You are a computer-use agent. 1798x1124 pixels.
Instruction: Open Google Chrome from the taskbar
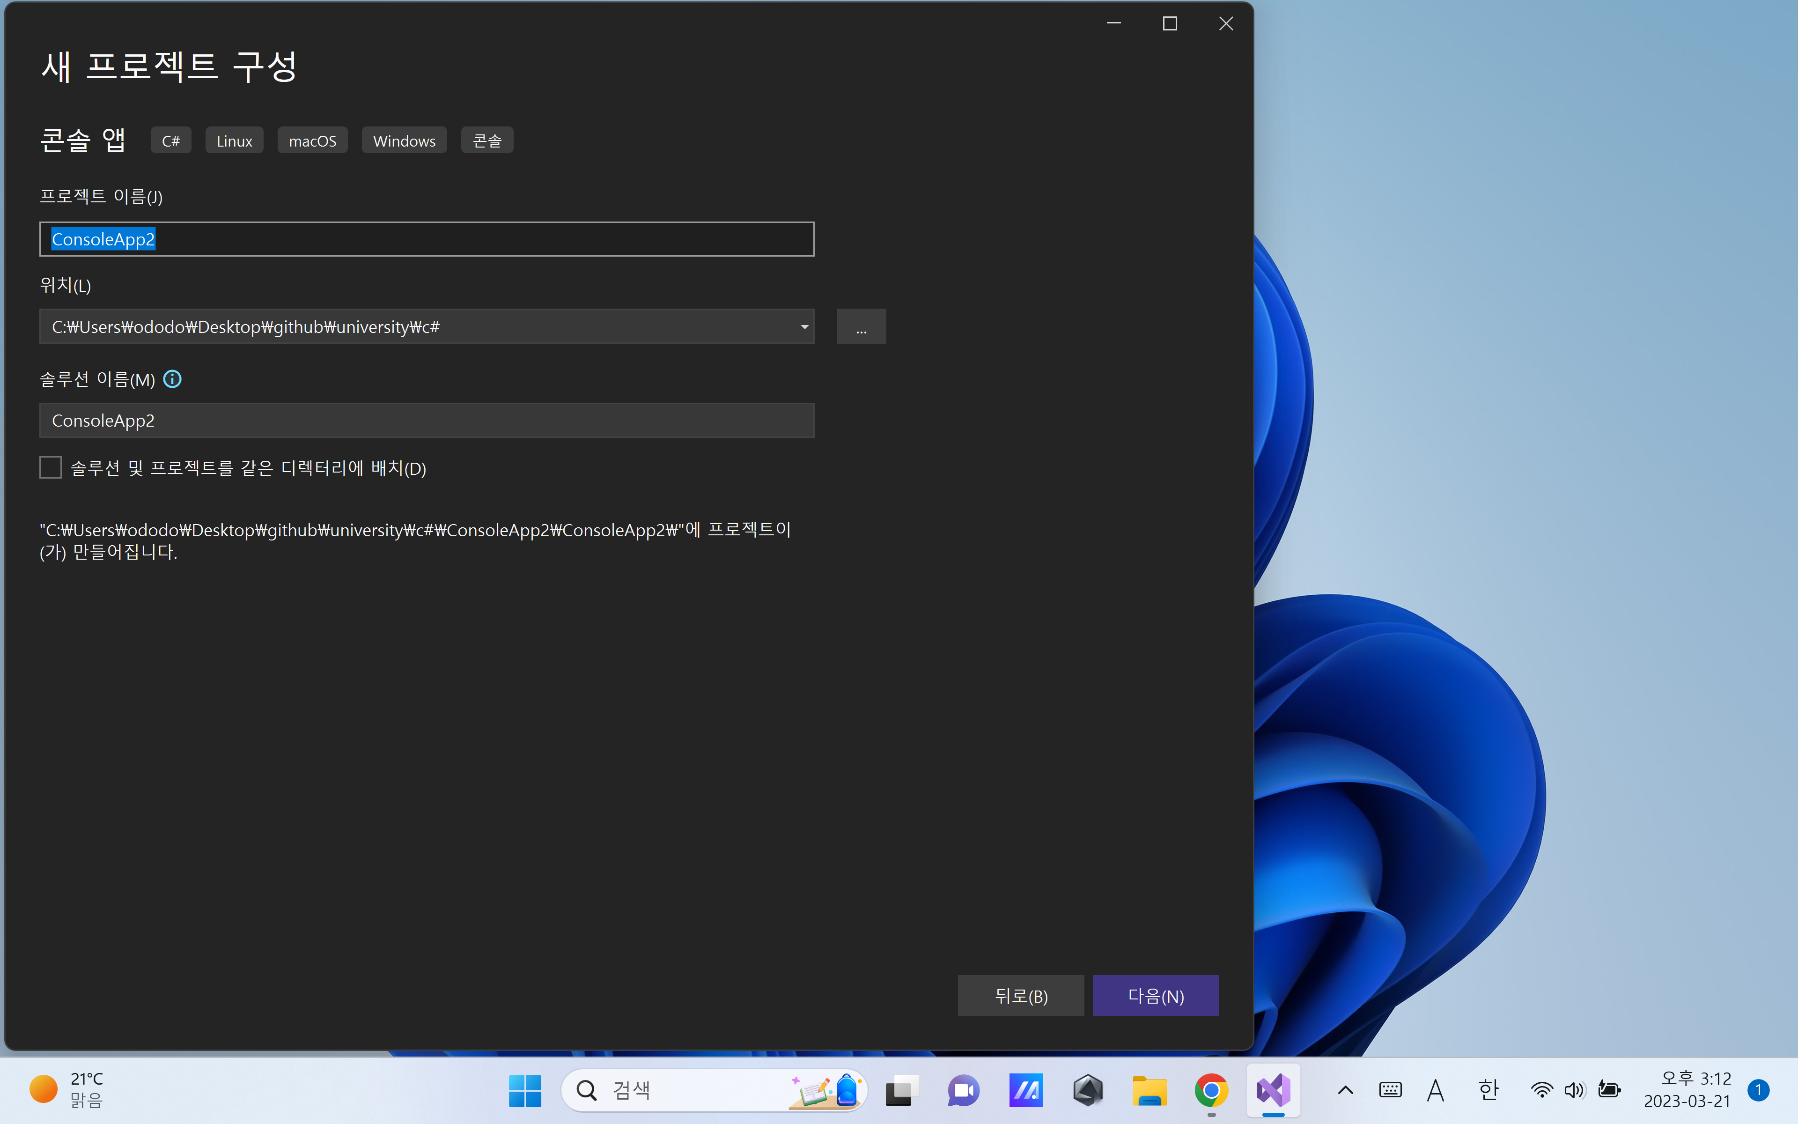[x=1211, y=1090]
